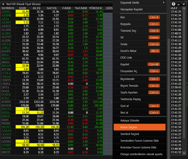This screenshot has height=159, width=188.
Task: Select Sembolleri Favori Listeme Ekle
Action: 139,140
